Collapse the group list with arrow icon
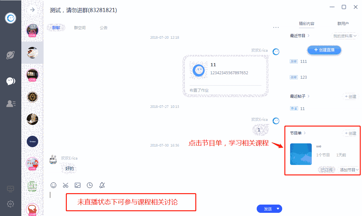Screen dimensions: 362x216 pos(32,10)
